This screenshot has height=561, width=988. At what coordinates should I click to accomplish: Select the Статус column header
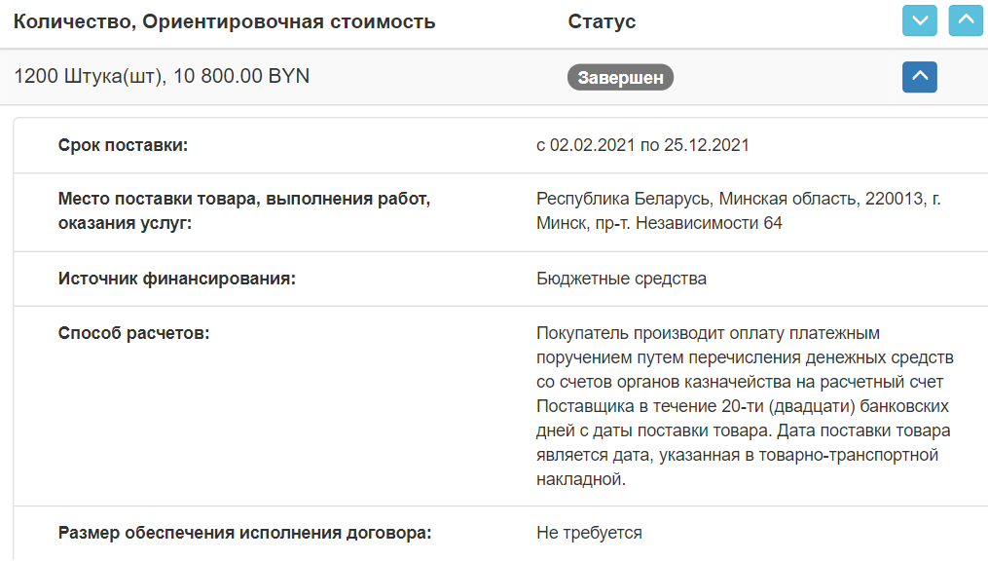click(602, 21)
